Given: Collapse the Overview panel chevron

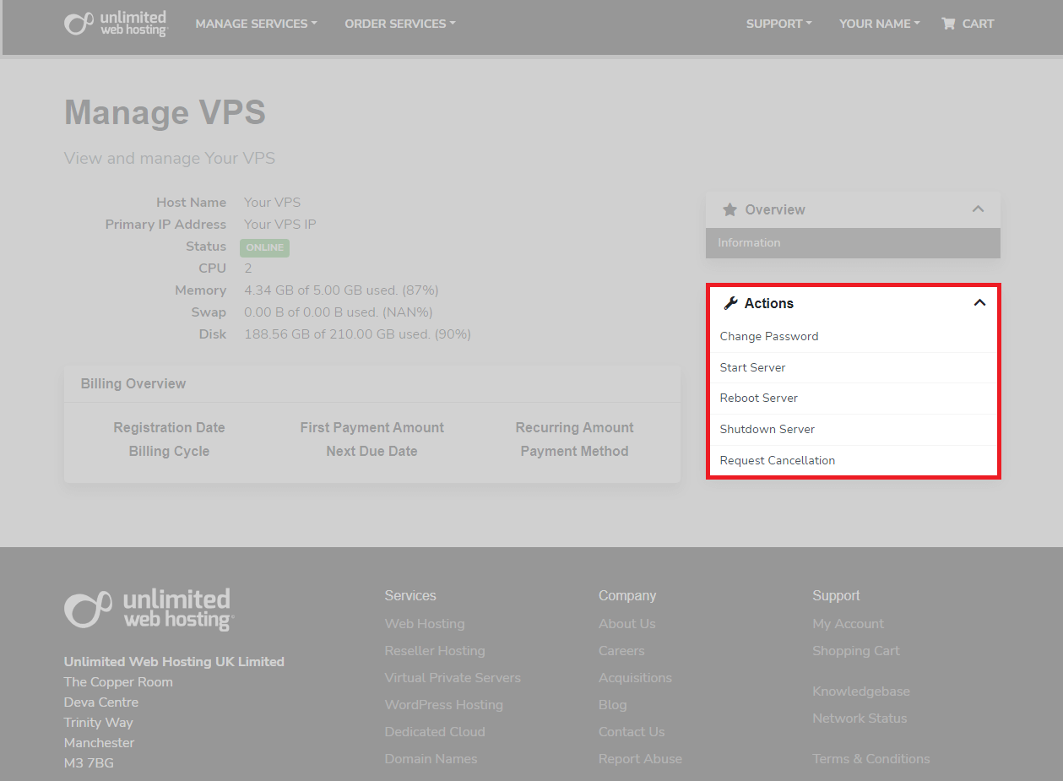Looking at the screenshot, I should point(978,209).
